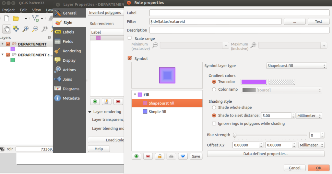
Task: Click Zoom to native resolution 1:1 icon
Action: 44,29
